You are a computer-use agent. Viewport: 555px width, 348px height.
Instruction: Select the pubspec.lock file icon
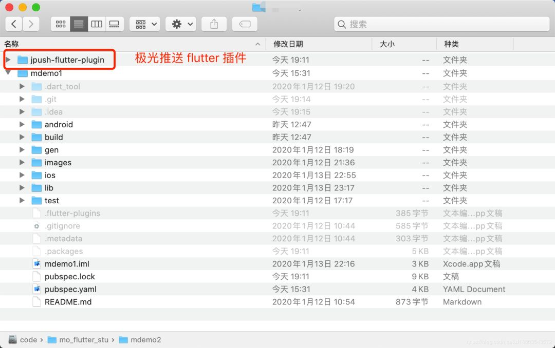[x=36, y=277]
